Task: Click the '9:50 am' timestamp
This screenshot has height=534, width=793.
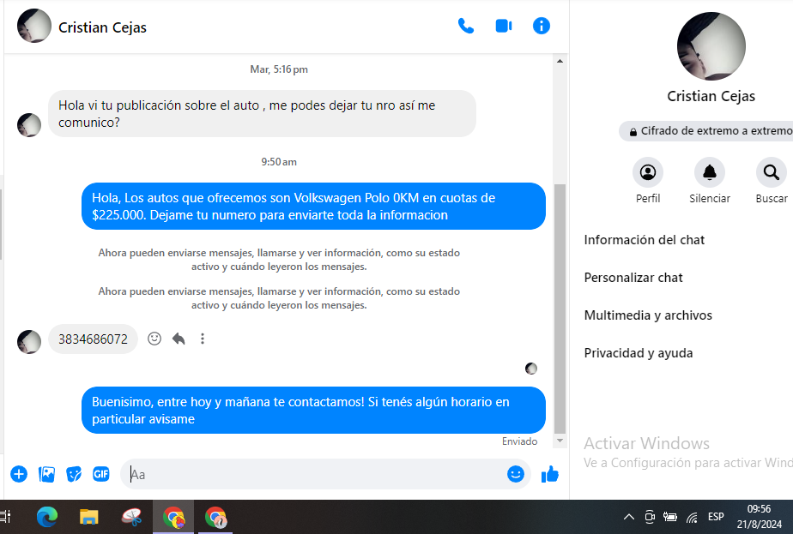Action: click(x=279, y=162)
